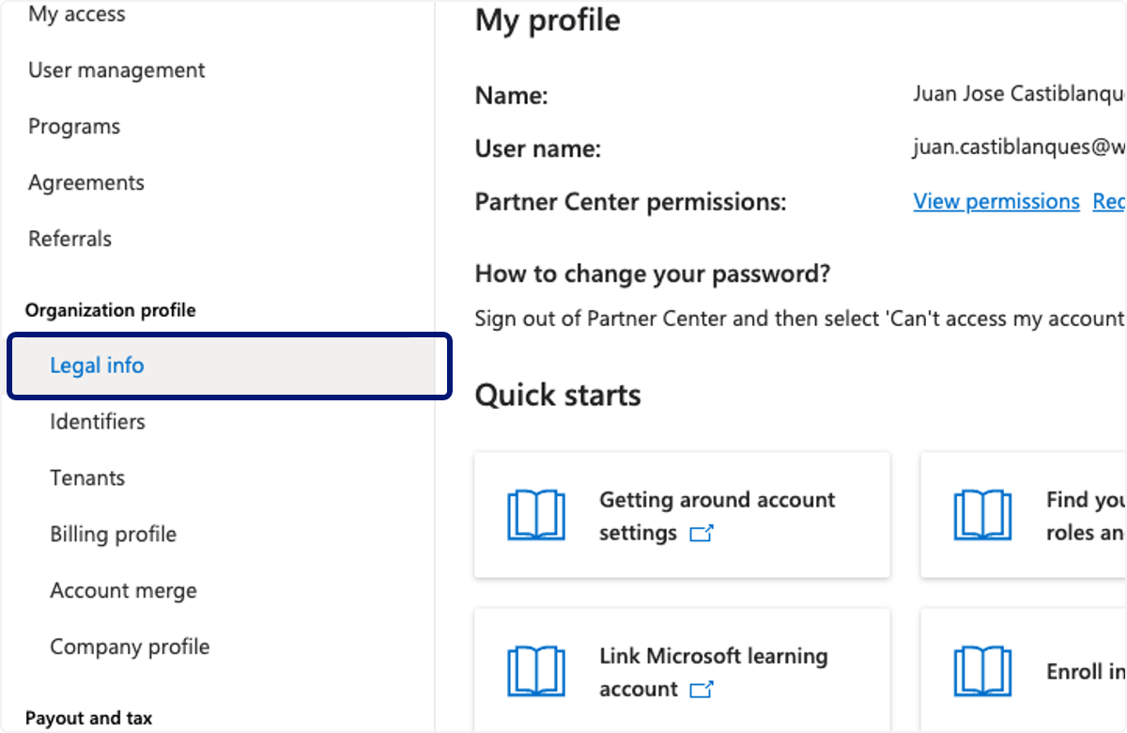Open the My access page
Viewport: 1127px width, 733px height.
coord(76,14)
